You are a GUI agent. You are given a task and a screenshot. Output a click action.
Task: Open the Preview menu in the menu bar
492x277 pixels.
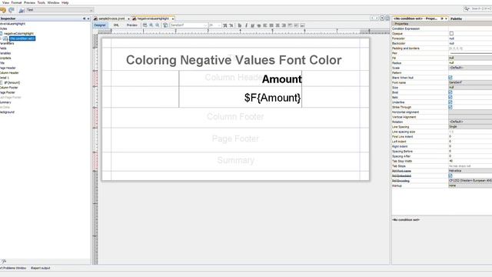click(29, 2)
